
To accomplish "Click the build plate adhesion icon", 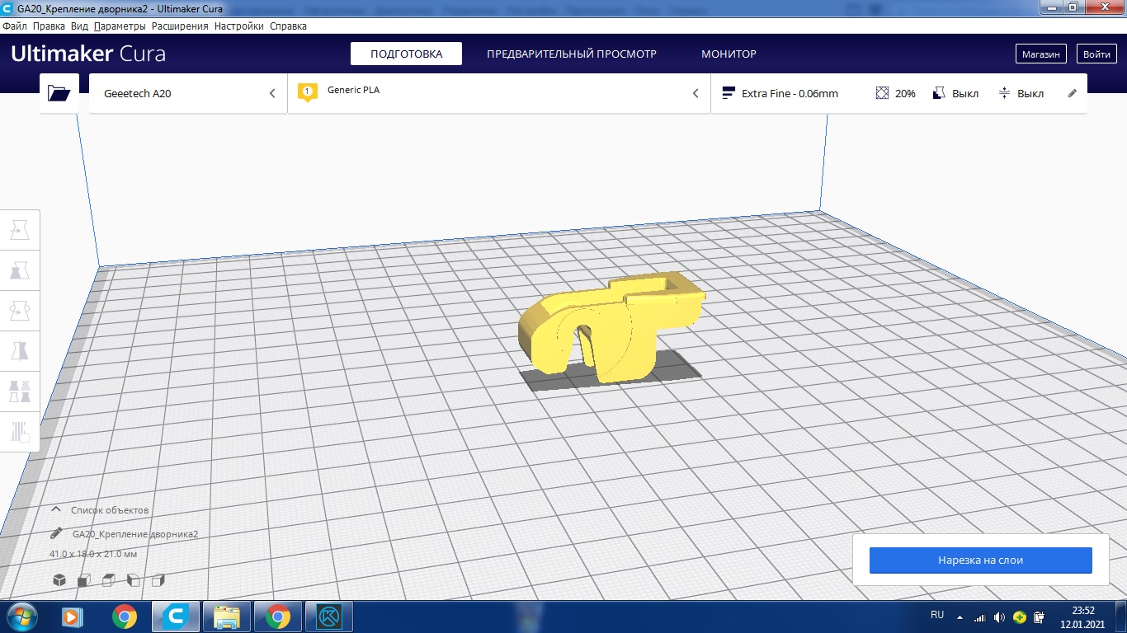I will click(1004, 93).
